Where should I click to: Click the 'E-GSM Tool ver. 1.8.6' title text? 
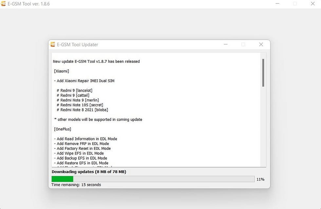click(x=29, y=4)
